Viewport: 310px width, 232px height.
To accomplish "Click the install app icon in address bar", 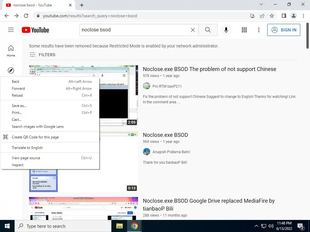I will pyautogui.click(x=252, y=16).
